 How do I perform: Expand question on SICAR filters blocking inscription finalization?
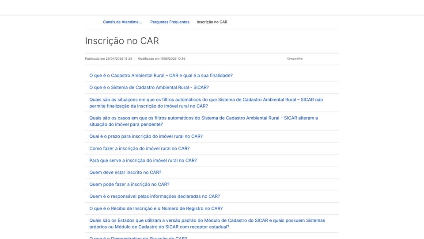pyautogui.click(x=206, y=103)
